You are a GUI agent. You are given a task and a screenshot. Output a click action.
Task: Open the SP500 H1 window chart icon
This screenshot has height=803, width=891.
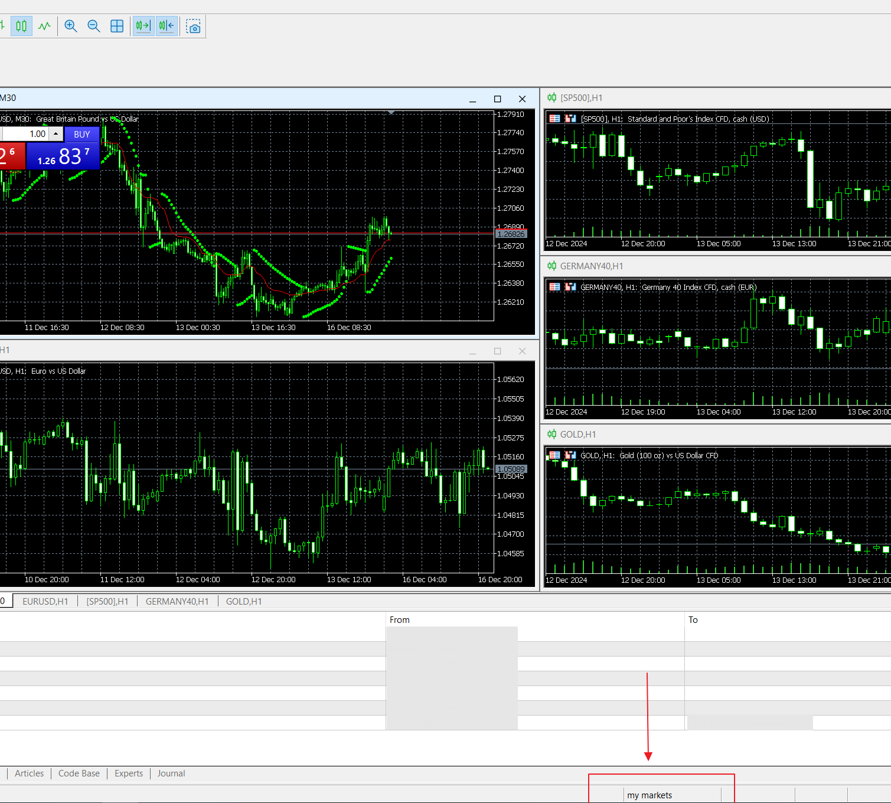[551, 97]
